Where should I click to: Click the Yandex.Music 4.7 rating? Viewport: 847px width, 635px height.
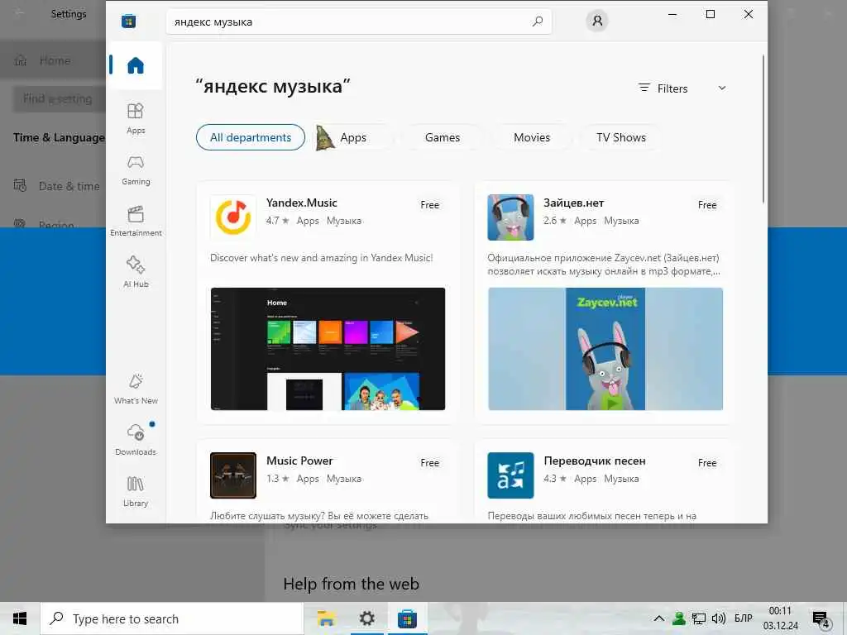pyautogui.click(x=277, y=221)
